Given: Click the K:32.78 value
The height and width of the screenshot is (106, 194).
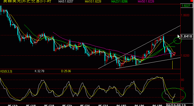Looking at the screenshot, I should click(40, 71).
